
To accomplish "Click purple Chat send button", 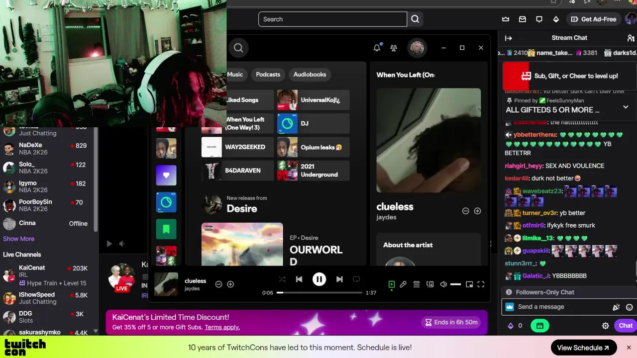I will (x=625, y=326).
